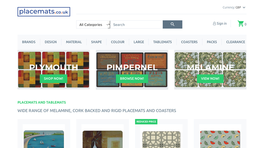Screen dimensions: 264x148
Task: Click the SHOP NOW! button on Plymouth
Action: coord(53,79)
